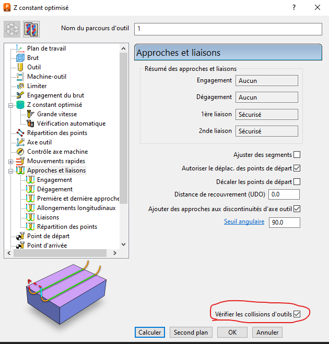Enable the Ajuster des segments checkbox
Viewport: 329px width, 344px height.
297,155
